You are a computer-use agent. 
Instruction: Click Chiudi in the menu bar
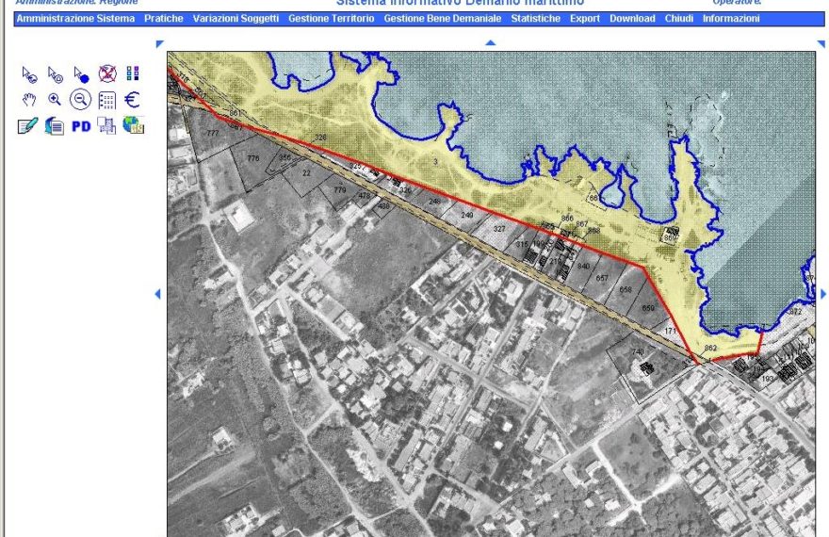pyautogui.click(x=678, y=19)
